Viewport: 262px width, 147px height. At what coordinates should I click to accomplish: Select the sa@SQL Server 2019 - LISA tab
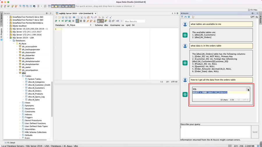(x=76, y=13)
